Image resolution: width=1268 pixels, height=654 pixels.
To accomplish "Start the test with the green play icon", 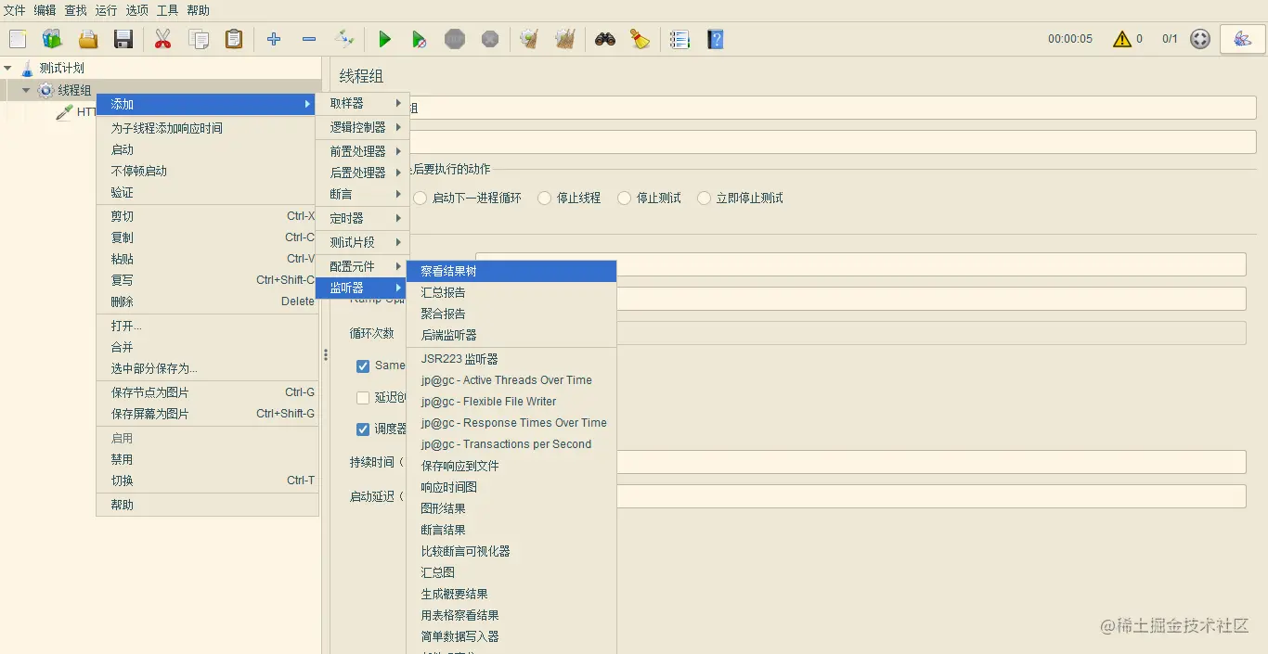I will (384, 39).
